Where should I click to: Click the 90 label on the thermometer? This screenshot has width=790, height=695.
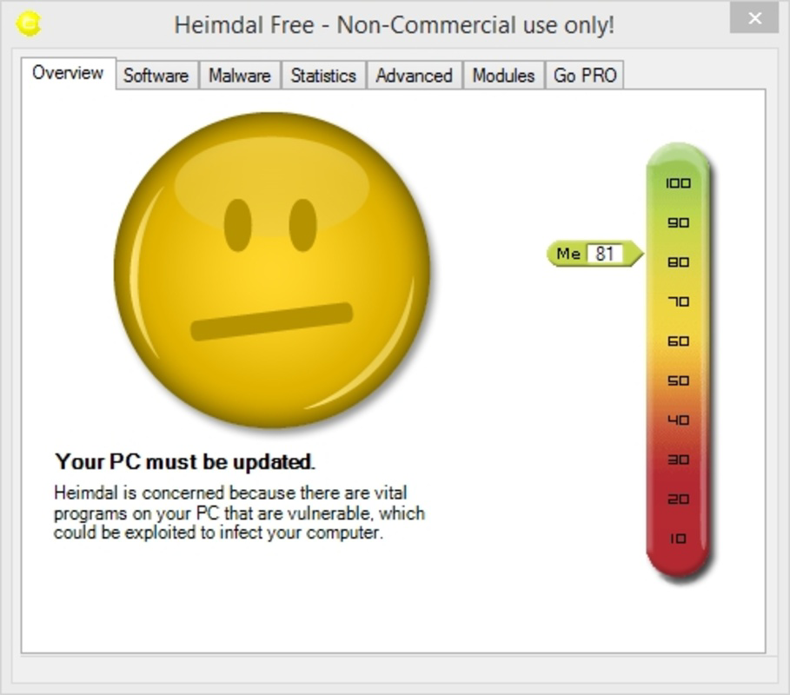coord(678,222)
